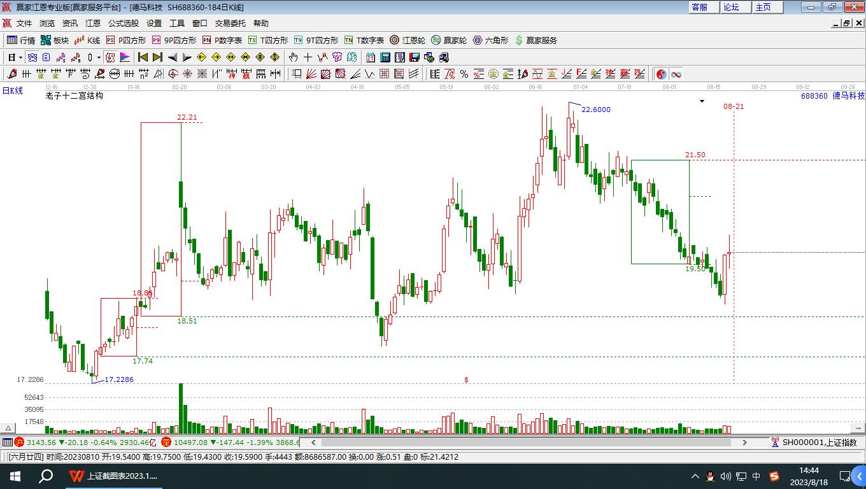The image size is (866, 489).
Task: Open the 江恩 menu
Action: [x=93, y=24]
